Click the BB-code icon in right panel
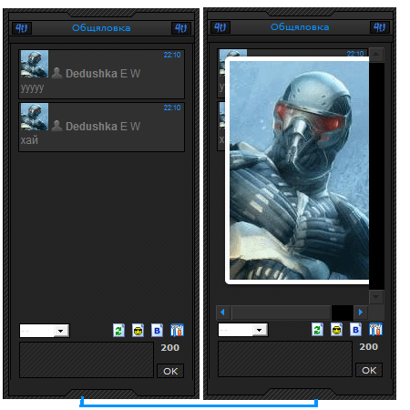This screenshot has height=410, width=410. coord(356,330)
